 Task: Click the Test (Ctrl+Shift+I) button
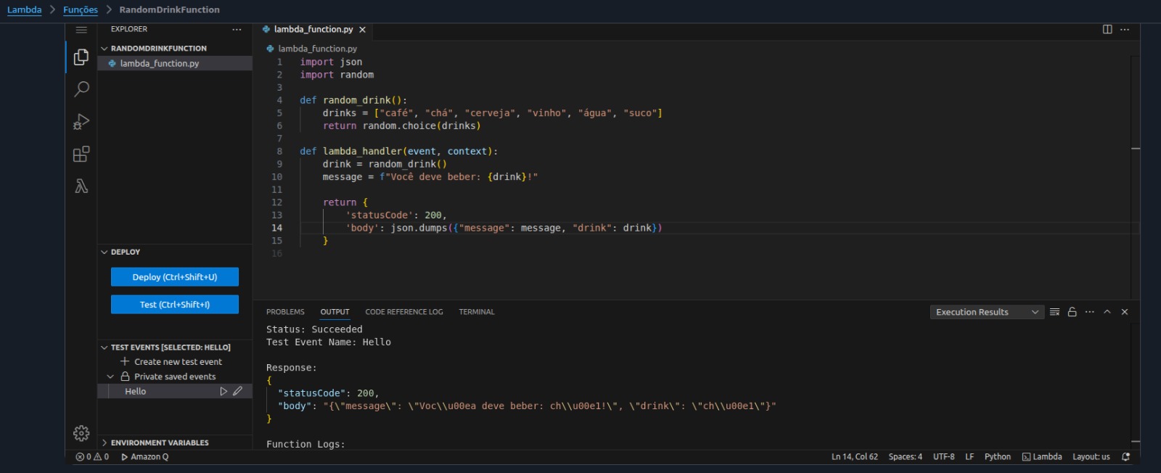click(x=175, y=305)
